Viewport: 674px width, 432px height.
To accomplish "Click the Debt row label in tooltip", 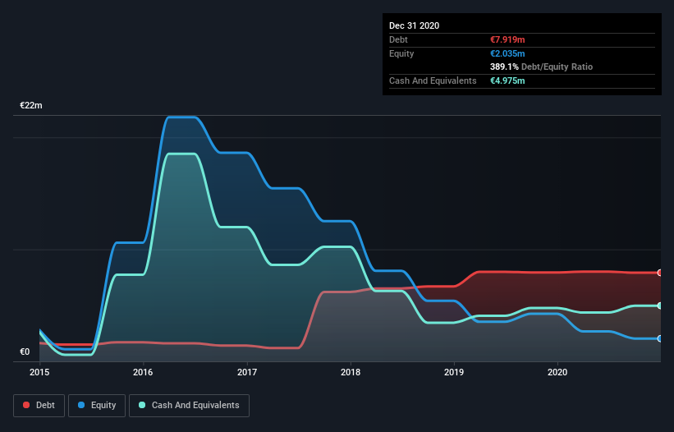I will click(x=398, y=39).
